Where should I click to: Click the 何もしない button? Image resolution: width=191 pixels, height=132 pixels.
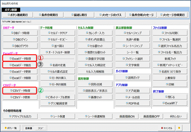[176, 117]
